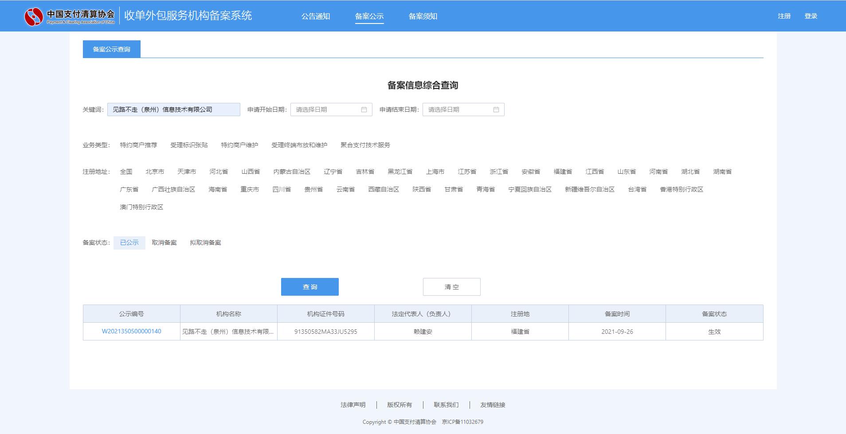
Task: Choose 宁夏回族自治区 region filter
Action: tap(530, 189)
